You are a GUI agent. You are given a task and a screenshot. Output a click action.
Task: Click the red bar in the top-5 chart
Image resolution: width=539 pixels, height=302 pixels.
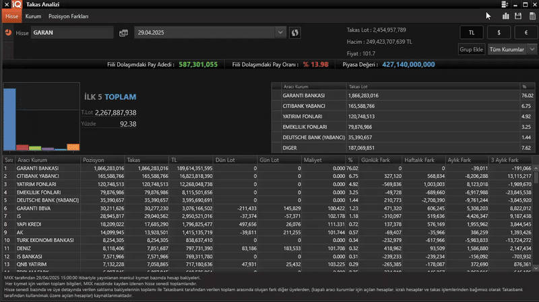22,148
